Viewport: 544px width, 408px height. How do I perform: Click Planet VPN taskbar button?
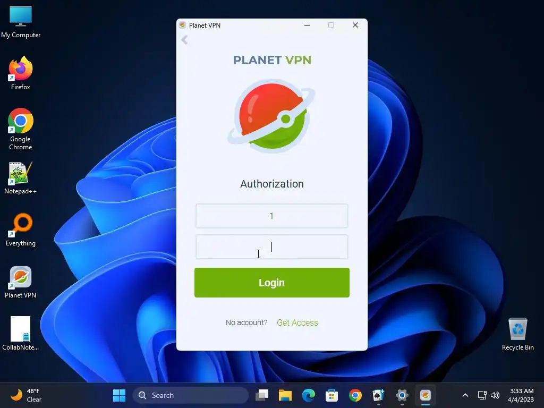[426, 395]
